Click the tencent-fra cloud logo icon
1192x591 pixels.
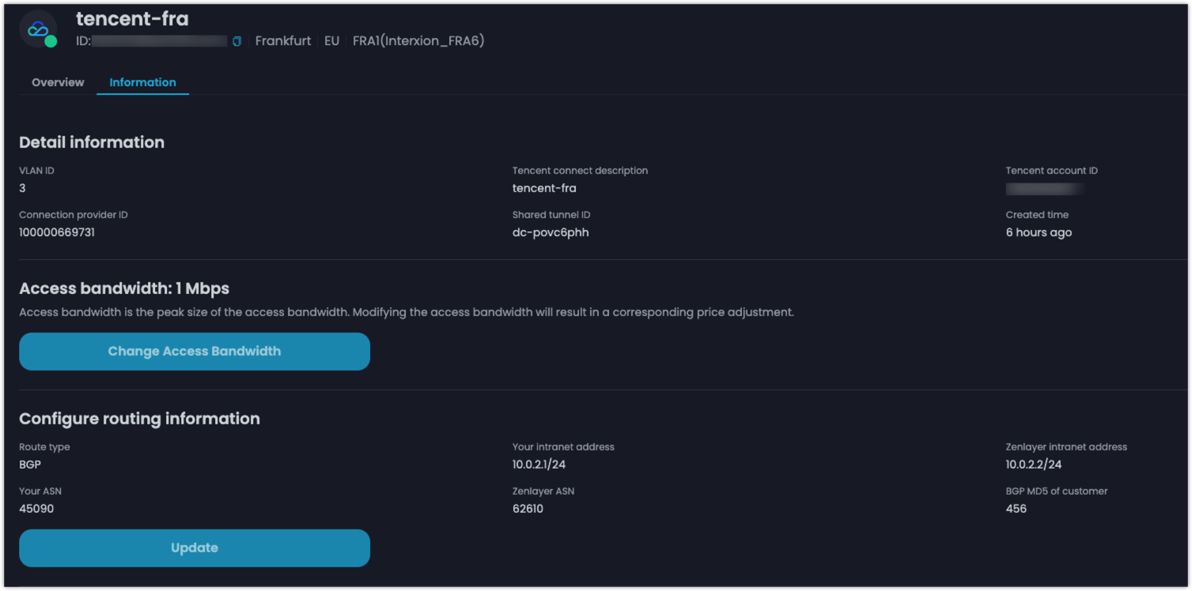38,29
